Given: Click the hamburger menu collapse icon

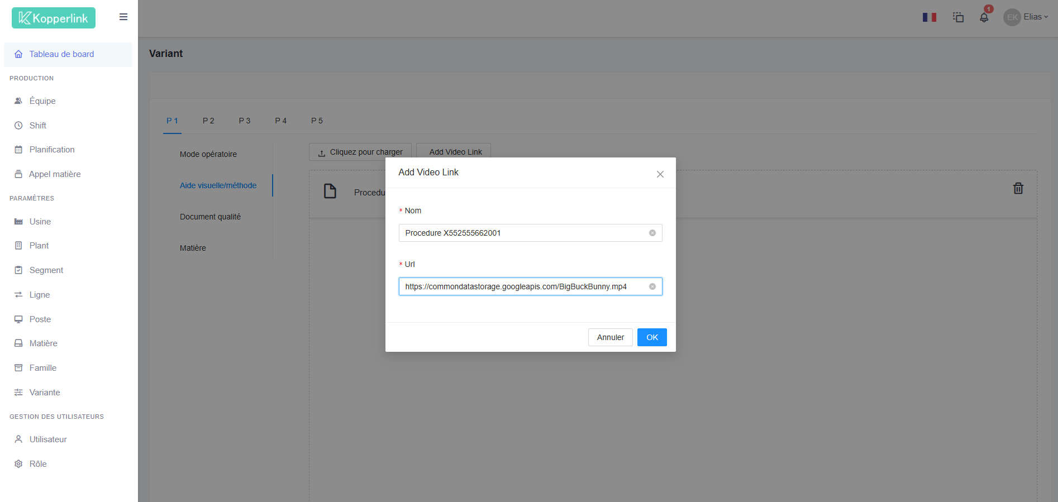Looking at the screenshot, I should click(x=123, y=17).
